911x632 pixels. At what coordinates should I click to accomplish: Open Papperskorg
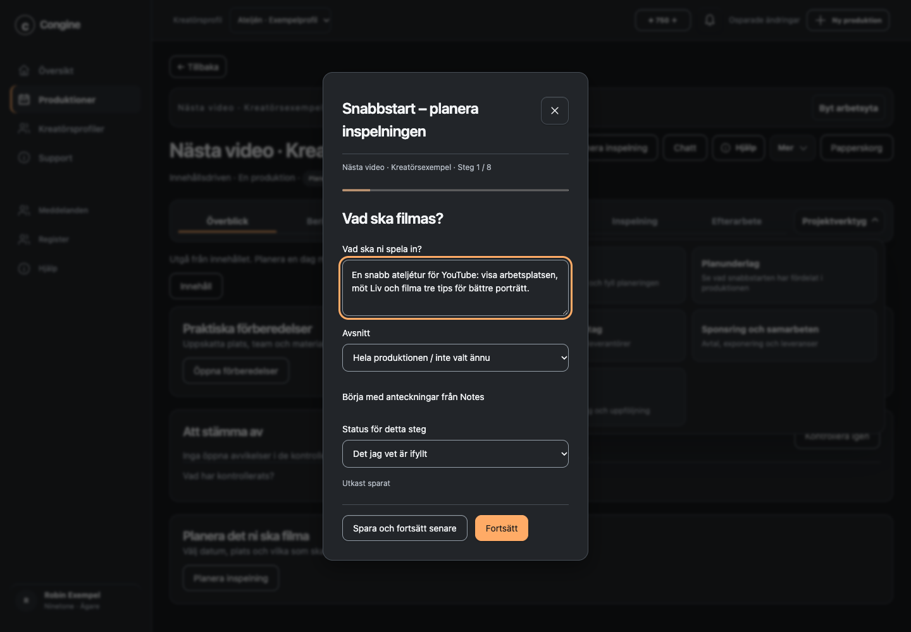[x=857, y=148]
